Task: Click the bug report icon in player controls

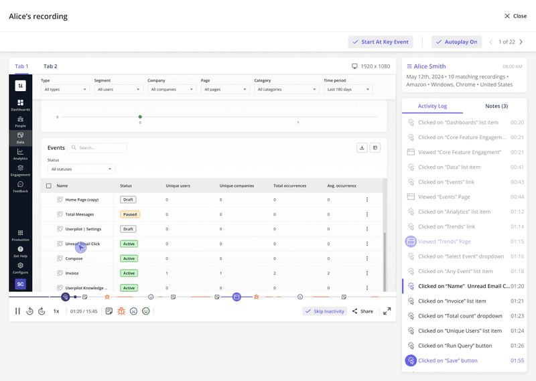Action: point(121,311)
